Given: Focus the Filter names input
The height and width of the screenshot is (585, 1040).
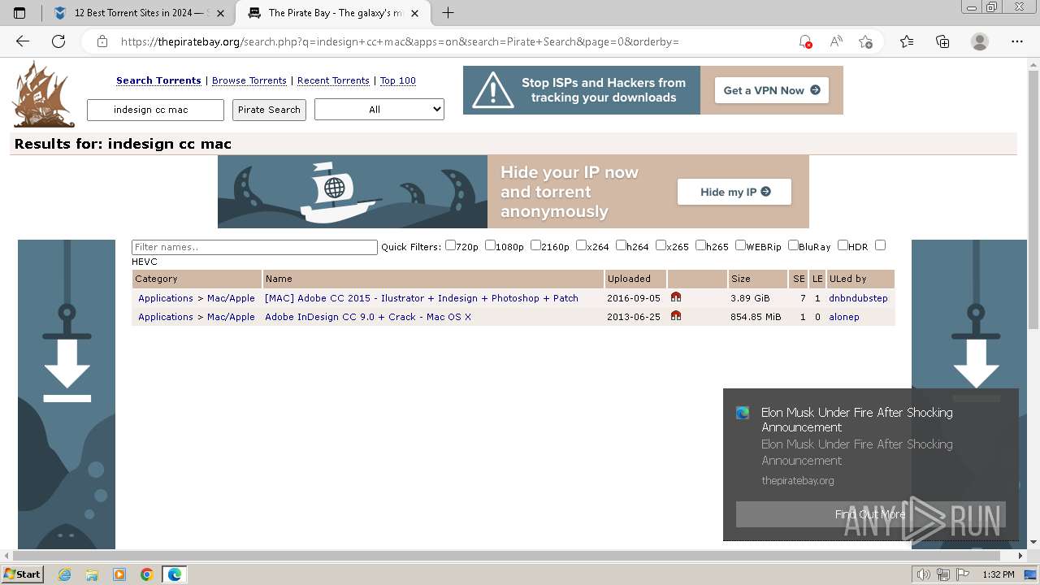Looking at the screenshot, I should coord(255,247).
